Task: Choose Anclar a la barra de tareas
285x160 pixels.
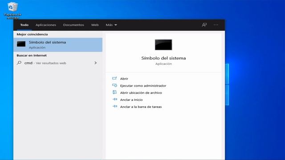Action: tap(141, 107)
